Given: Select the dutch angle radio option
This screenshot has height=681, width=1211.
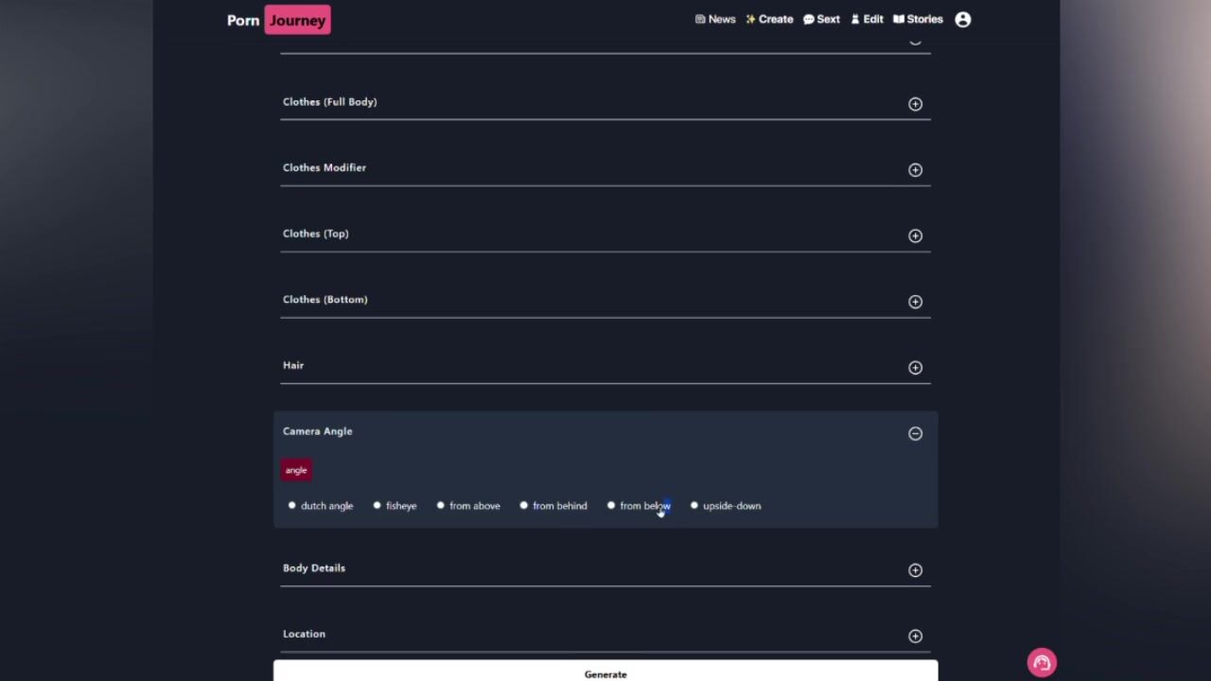Looking at the screenshot, I should (292, 506).
